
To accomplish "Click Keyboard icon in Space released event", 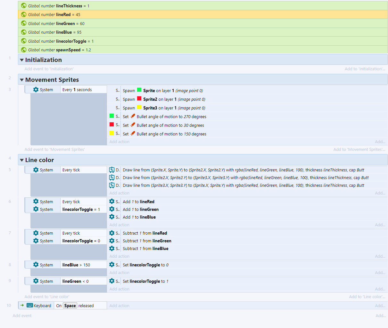I will (30, 306).
